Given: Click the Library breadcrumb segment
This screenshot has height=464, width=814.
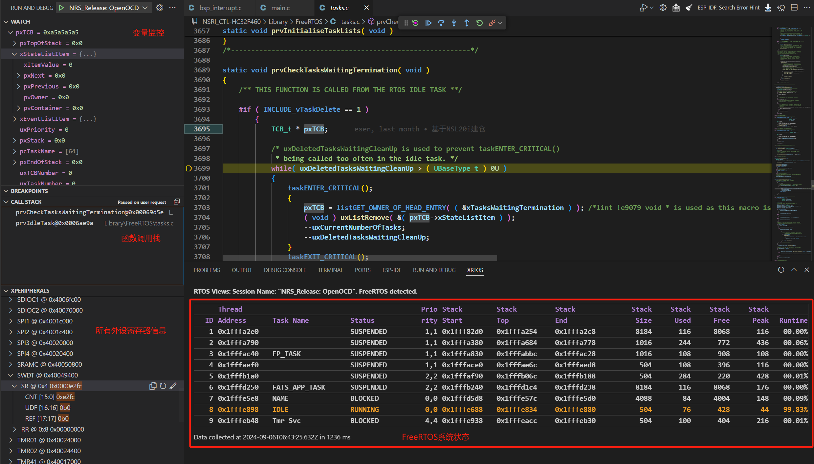Looking at the screenshot, I should tap(278, 22).
